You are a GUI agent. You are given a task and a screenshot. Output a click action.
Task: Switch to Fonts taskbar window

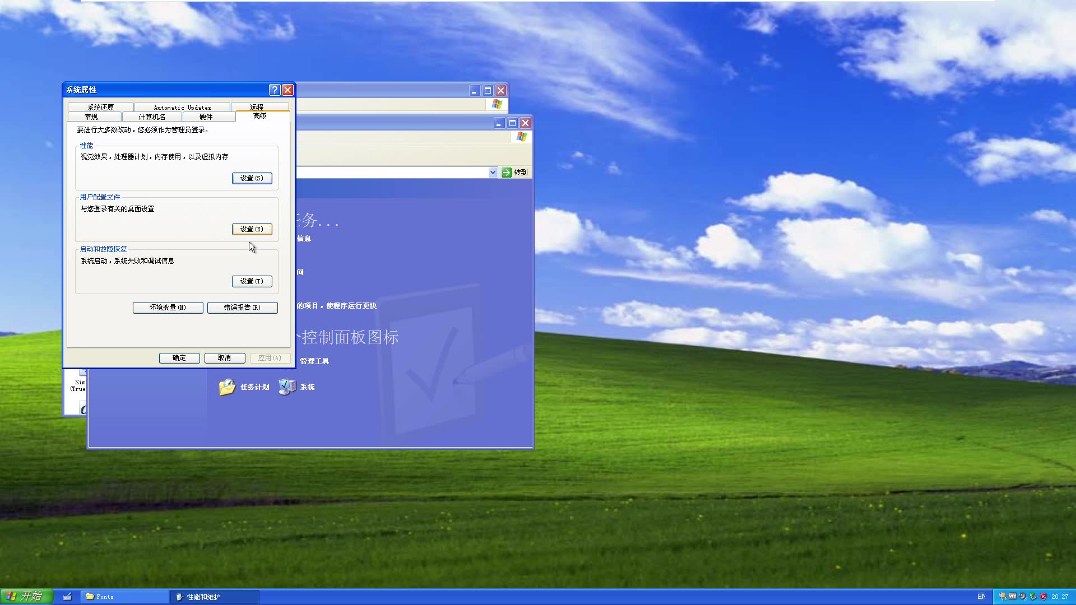coord(124,597)
